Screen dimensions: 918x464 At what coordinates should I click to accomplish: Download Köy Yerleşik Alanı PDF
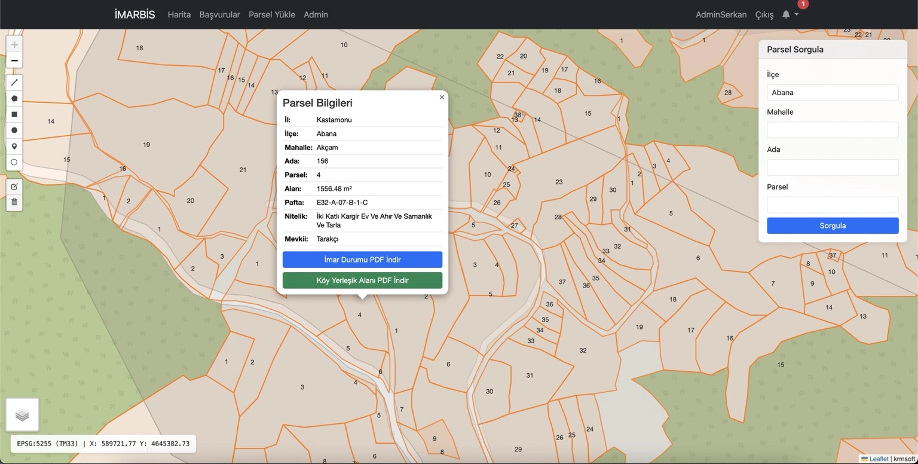coord(362,280)
